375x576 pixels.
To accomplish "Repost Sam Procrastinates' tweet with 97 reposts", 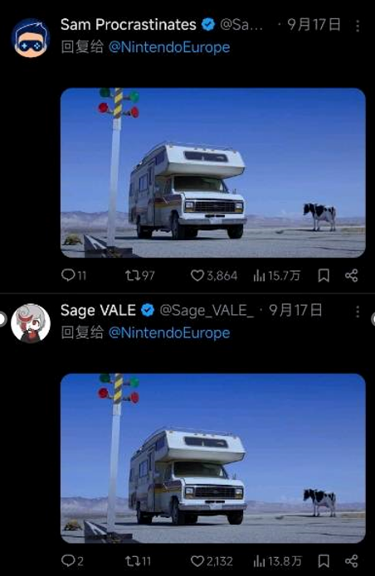I will coord(139,275).
